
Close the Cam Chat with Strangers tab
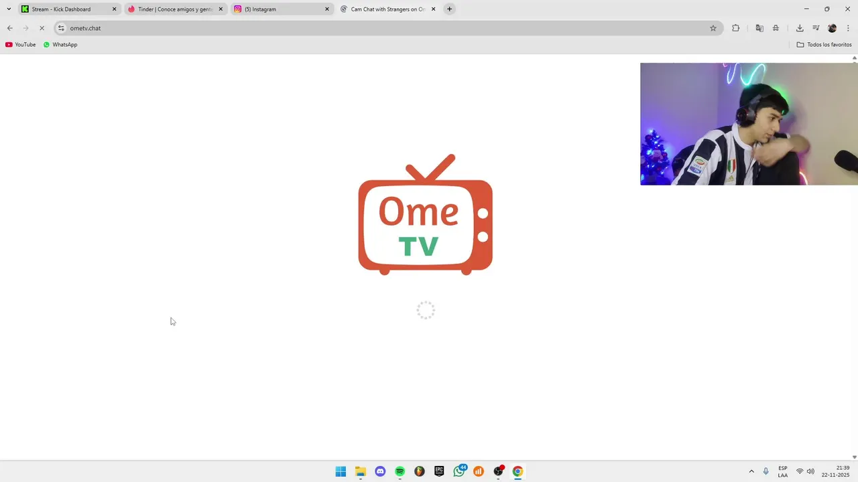pyautogui.click(x=433, y=9)
